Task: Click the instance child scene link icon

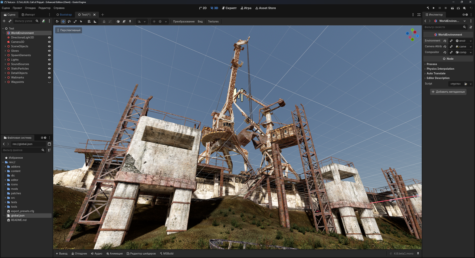Action: [10, 21]
